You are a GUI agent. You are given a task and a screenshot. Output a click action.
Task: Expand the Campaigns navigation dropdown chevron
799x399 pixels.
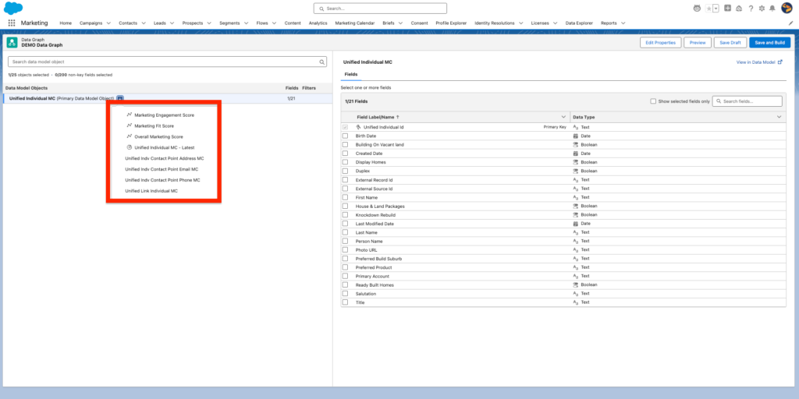[108, 23]
